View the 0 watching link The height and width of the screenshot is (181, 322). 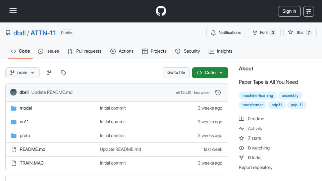point(259,148)
